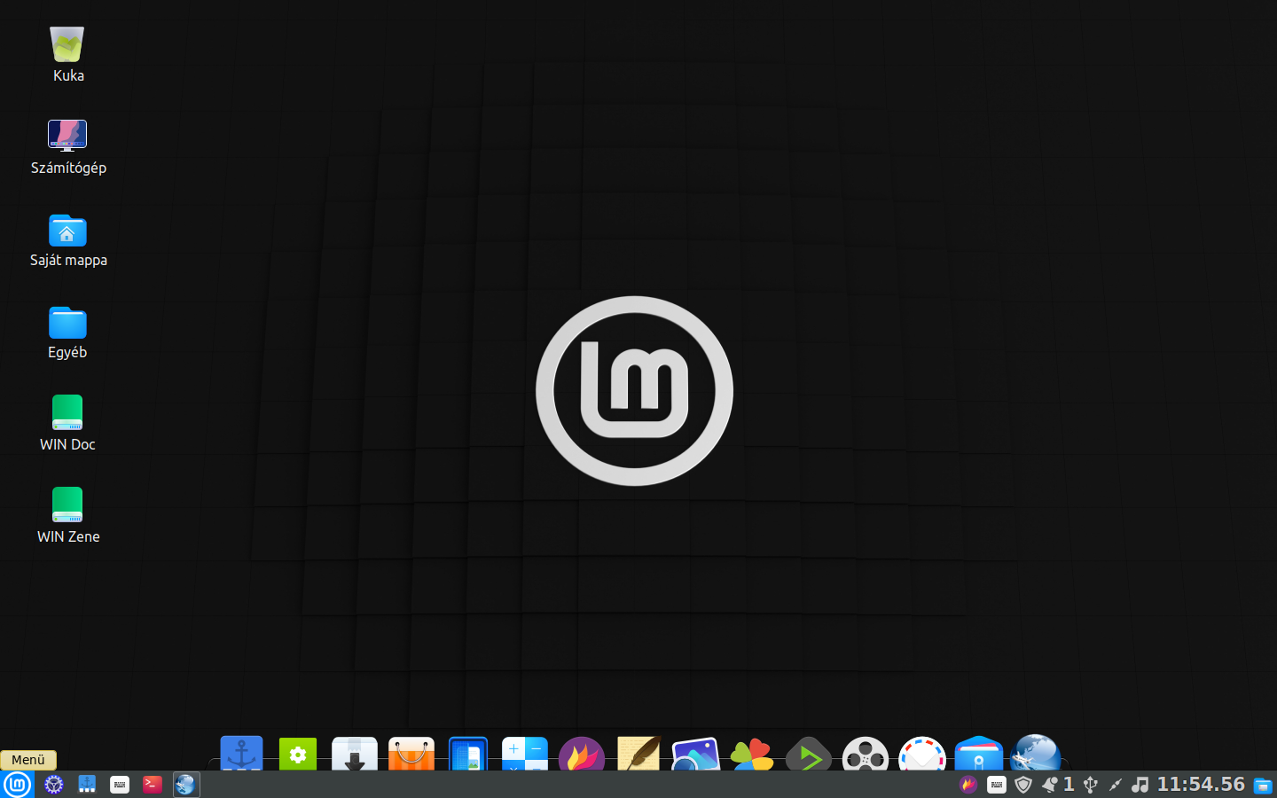Open the orange shopping bag in dock

click(411, 754)
